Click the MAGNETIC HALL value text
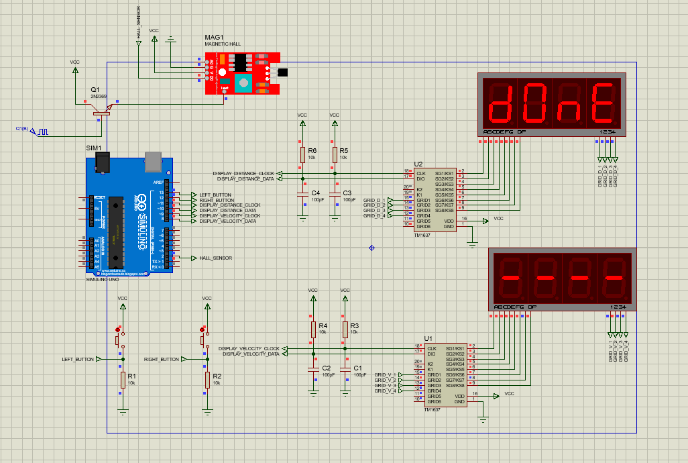 [x=223, y=44]
